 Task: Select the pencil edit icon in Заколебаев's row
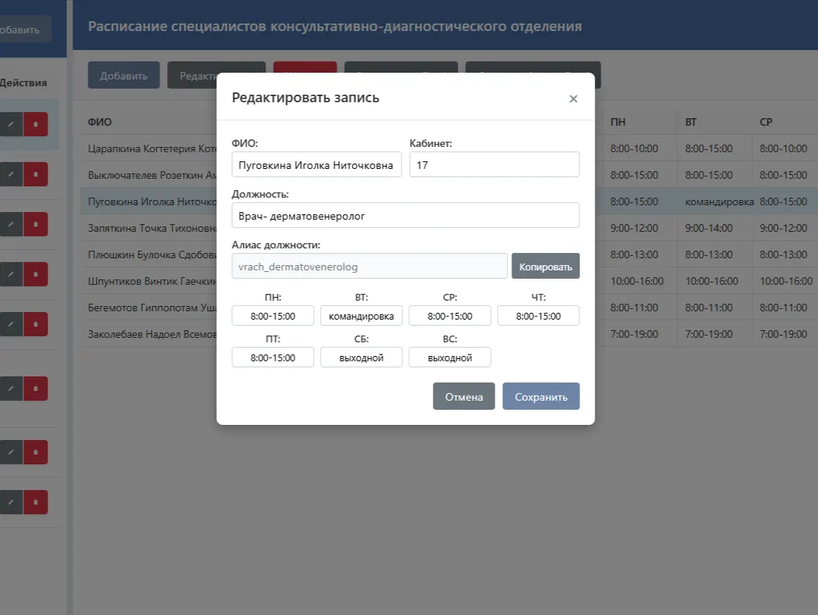click(x=11, y=501)
